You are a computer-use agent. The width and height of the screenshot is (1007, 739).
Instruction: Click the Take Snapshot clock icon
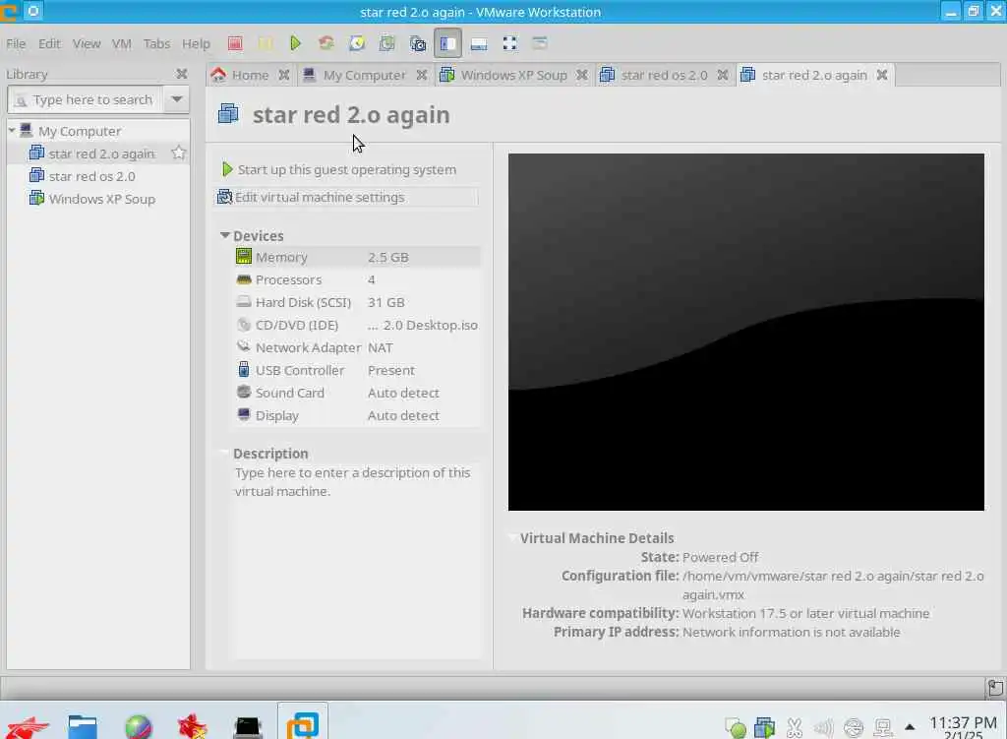click(357, 43)
